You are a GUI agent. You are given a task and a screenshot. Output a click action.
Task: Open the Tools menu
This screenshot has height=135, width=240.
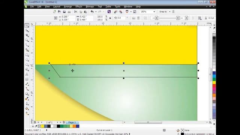click(117, 7)
